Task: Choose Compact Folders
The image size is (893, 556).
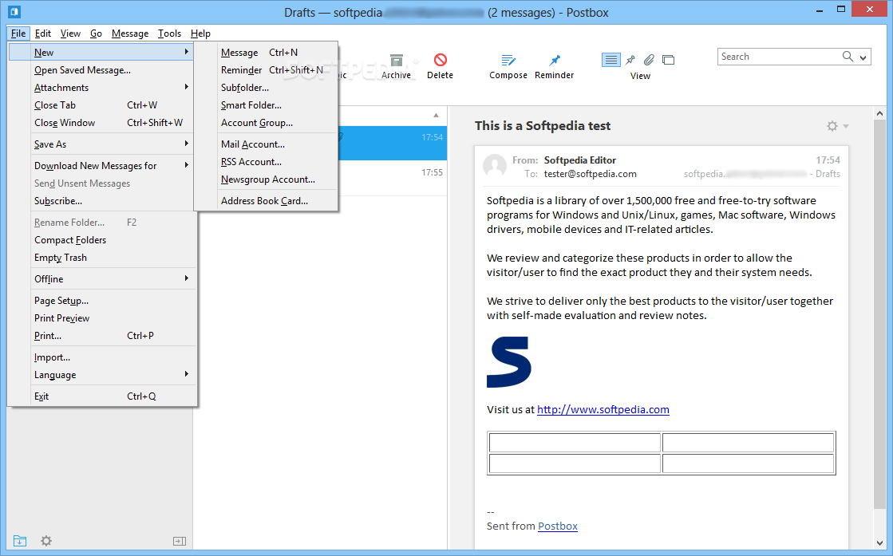Action: tap(101, 240)
